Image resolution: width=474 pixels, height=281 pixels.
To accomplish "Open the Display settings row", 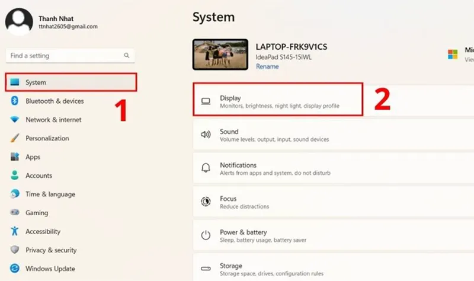I will (x=334, y=101).
